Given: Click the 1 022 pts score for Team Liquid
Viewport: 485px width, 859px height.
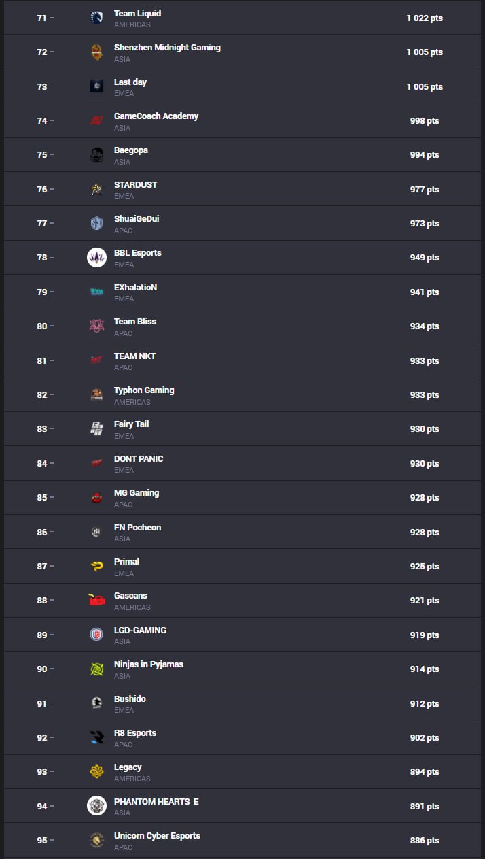Looking at the screenshot, I should tap(425, 18).
